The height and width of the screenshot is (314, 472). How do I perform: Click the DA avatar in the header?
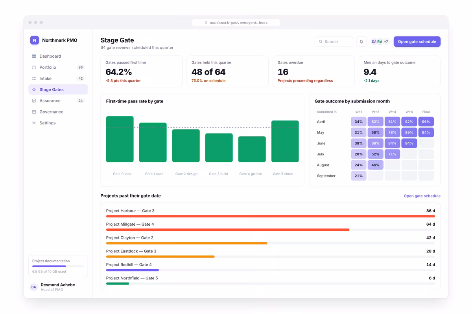pyautogui.click(x=374, y=42)
